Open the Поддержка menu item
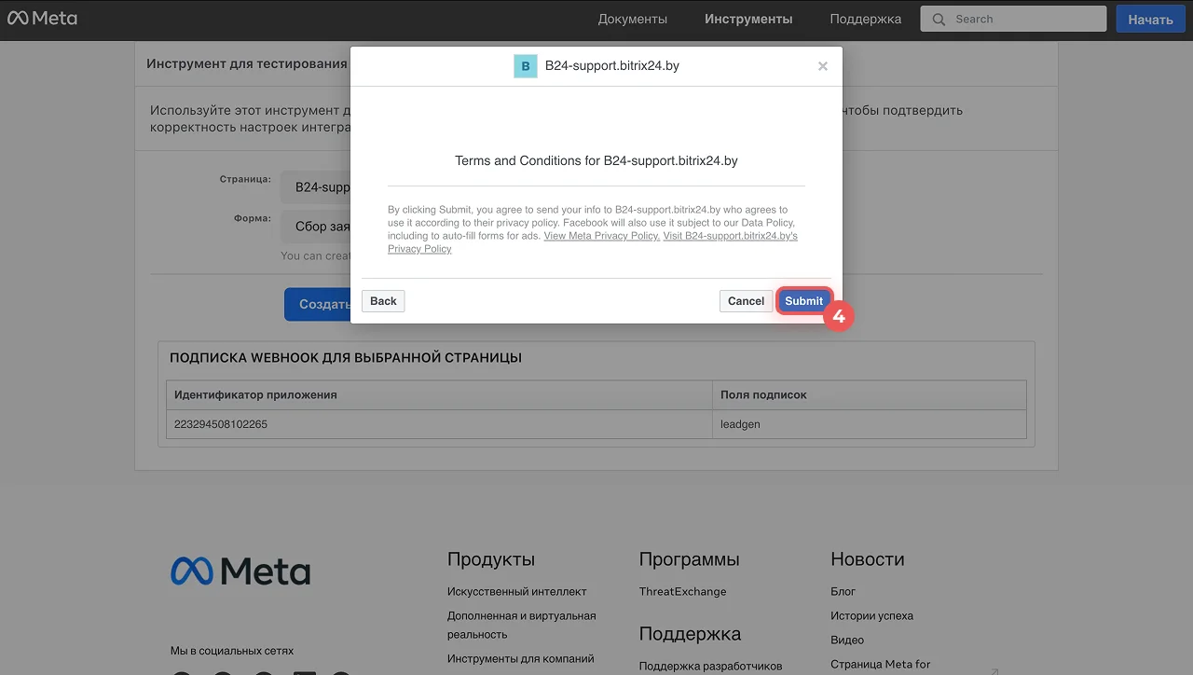The height and width of the screenshot is (675, 1193). pos(865,19)
